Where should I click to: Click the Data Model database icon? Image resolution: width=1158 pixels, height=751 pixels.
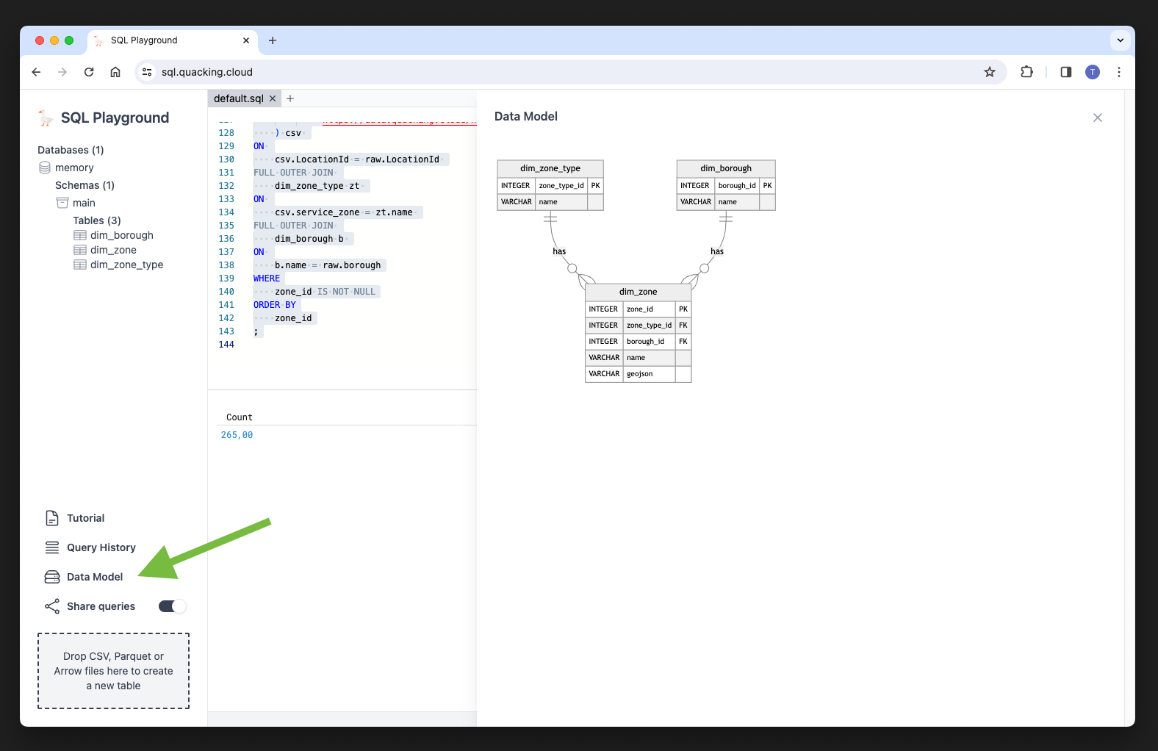52,577
